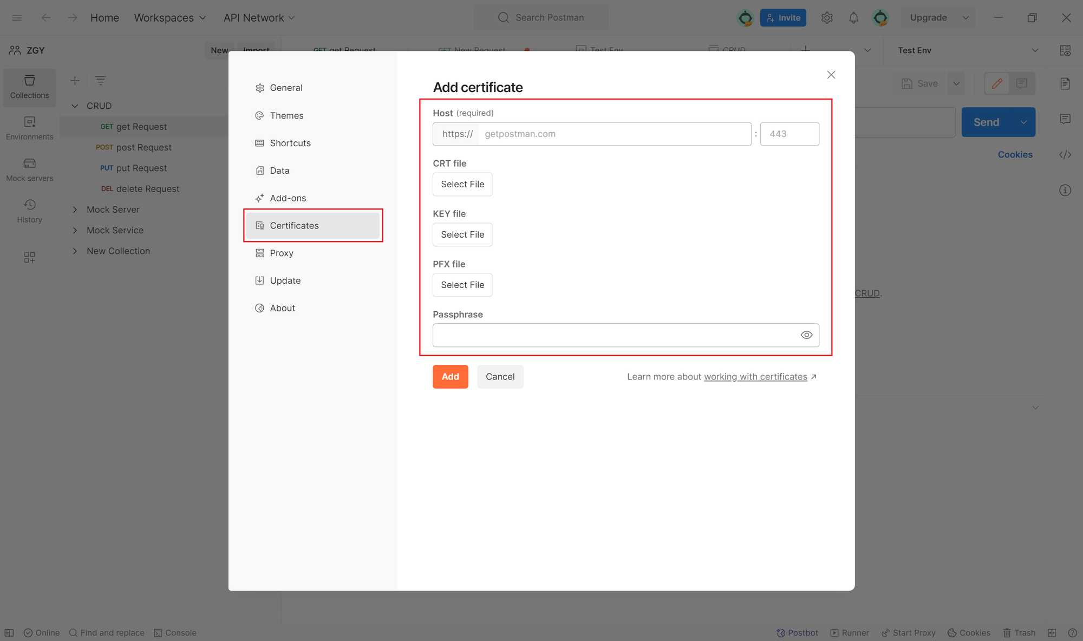Viewport: 1083px width, 641px height.
Task: Open the filter collections icon
Action: pyautogui.click(x=101, y=81)
